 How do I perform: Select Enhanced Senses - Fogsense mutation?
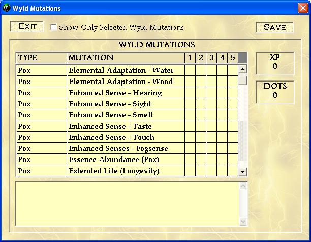click(x=126, y=148)
